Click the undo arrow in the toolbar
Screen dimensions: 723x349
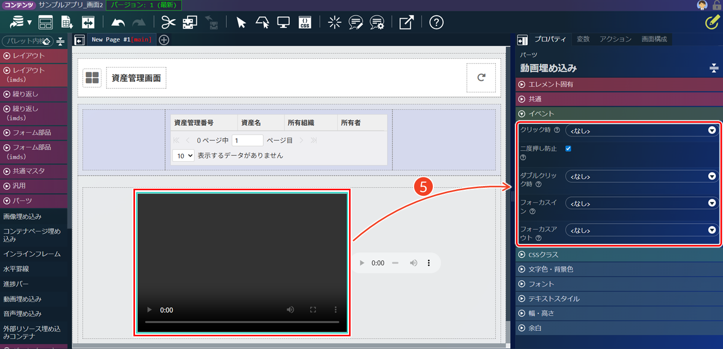click(x=118, y=22)
